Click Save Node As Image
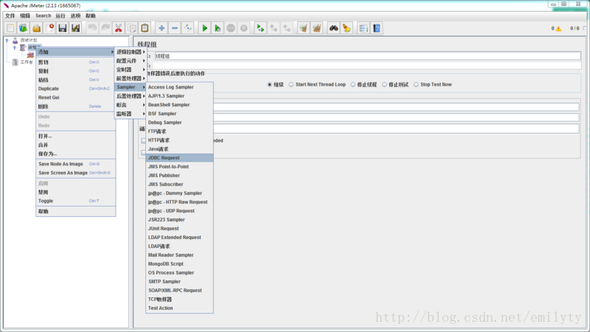 point(75,164)
